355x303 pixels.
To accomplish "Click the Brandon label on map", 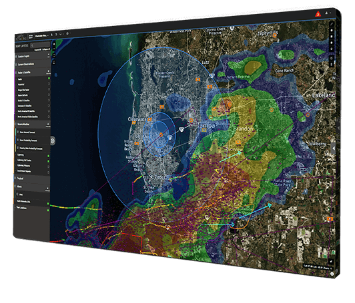I will (244, 129).
